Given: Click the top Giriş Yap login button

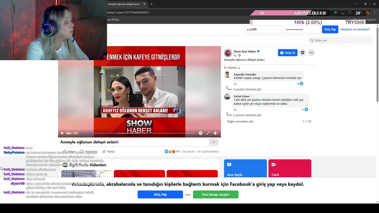Looking at the screenshot, I should pyautogui.click(x=330, y=29).
